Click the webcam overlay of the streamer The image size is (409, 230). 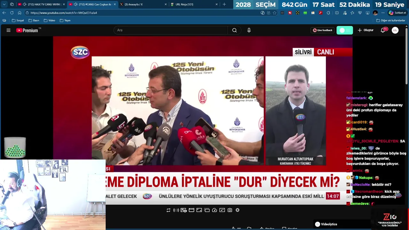click(x=53, y=195)
